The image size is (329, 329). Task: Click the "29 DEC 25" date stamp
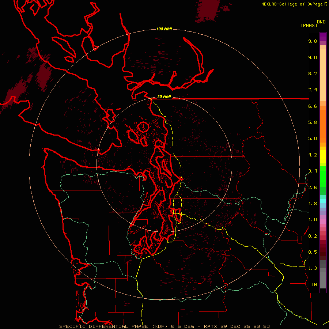click(x=236, y=326)
